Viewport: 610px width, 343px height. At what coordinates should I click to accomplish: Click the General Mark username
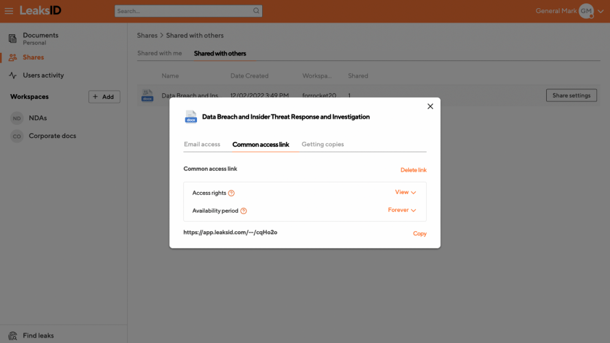tap(556, 11)
